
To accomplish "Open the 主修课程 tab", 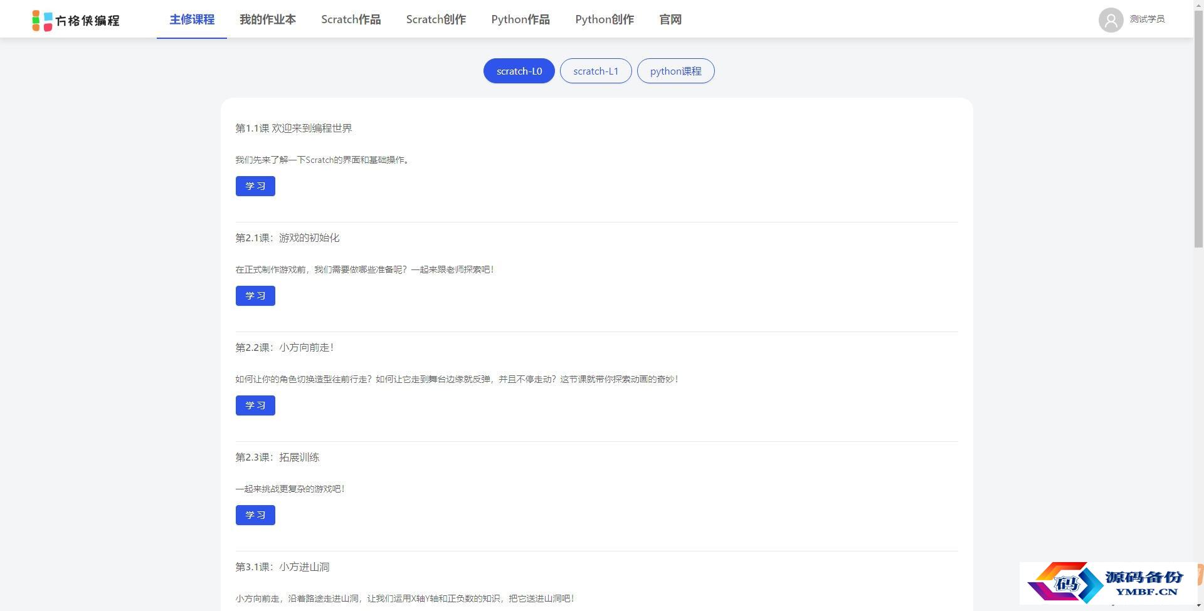I will (x=192, y=19).
